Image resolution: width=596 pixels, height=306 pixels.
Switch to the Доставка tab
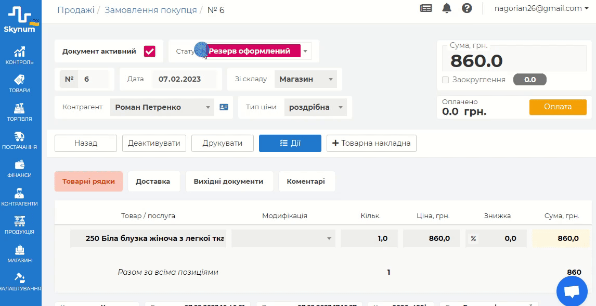tap(153, 182)
